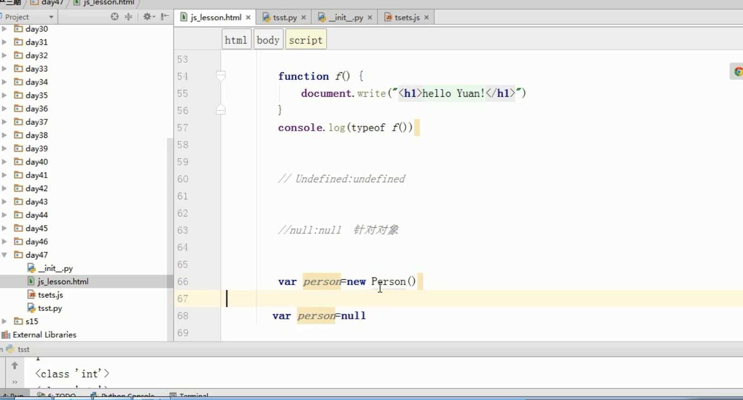Select the script breadcrumb
This screenshot has height=400, width=743.
pos(306,40)
